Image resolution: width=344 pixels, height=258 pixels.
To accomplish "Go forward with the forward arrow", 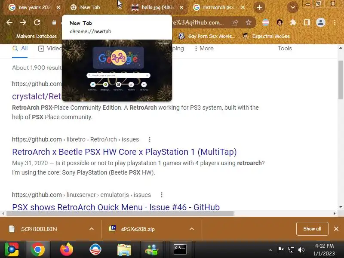I will tap(23, 22).
